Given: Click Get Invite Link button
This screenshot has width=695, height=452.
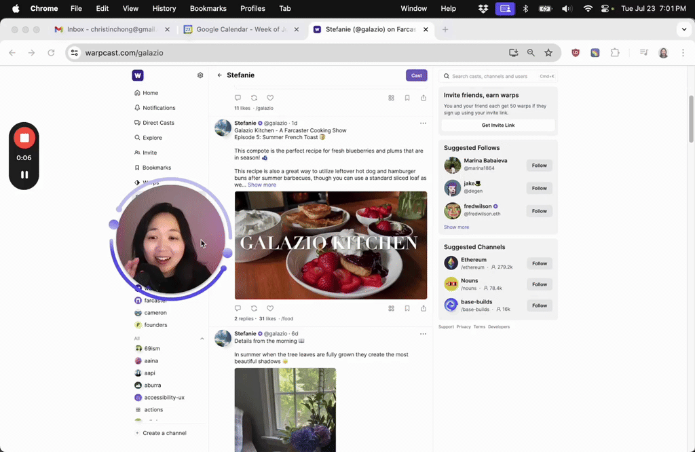Looking at the screenshot, I should (x=498, y=125).
